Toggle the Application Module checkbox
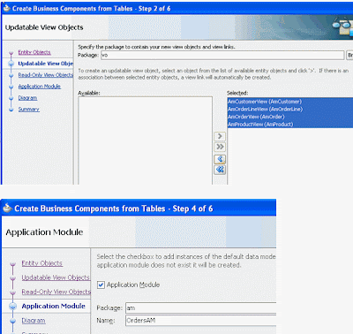Screen dimensions: 353x334 click(x=101, y=285)
